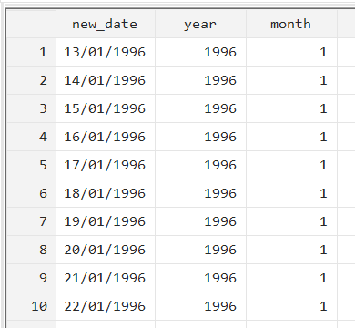
Task: Select the month column header
Action: tap(291, 24)
